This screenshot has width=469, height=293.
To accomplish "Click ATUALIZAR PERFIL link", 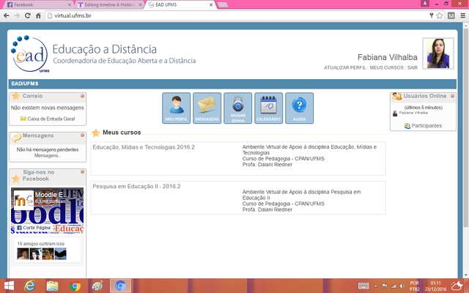I will pyautogui.click(x=344, y=68).
